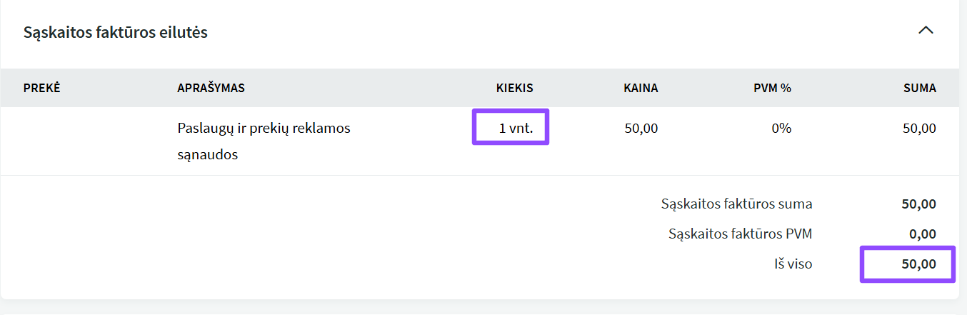Click the 50,00 value in KAINA column
967x315 pixels.
click(x=641, y=129)
